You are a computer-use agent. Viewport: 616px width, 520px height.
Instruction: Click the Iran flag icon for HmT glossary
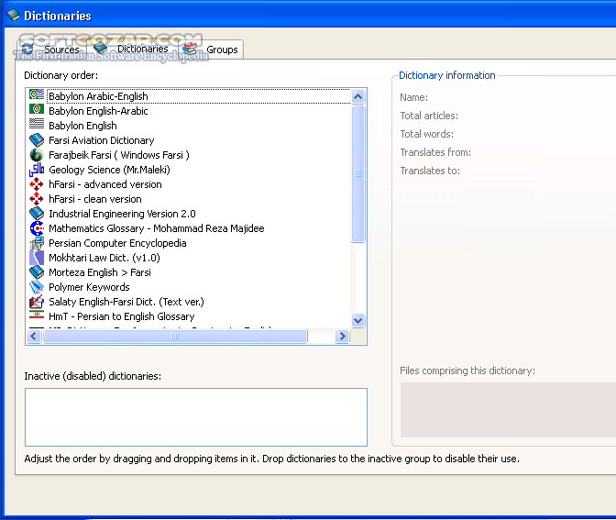coord(37,315)
